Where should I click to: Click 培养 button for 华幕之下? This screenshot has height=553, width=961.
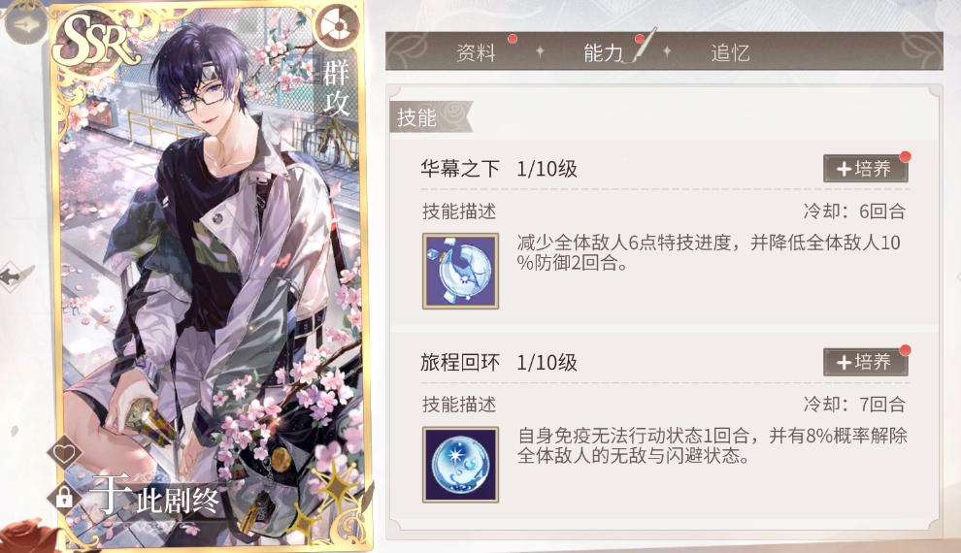(866, 169)
